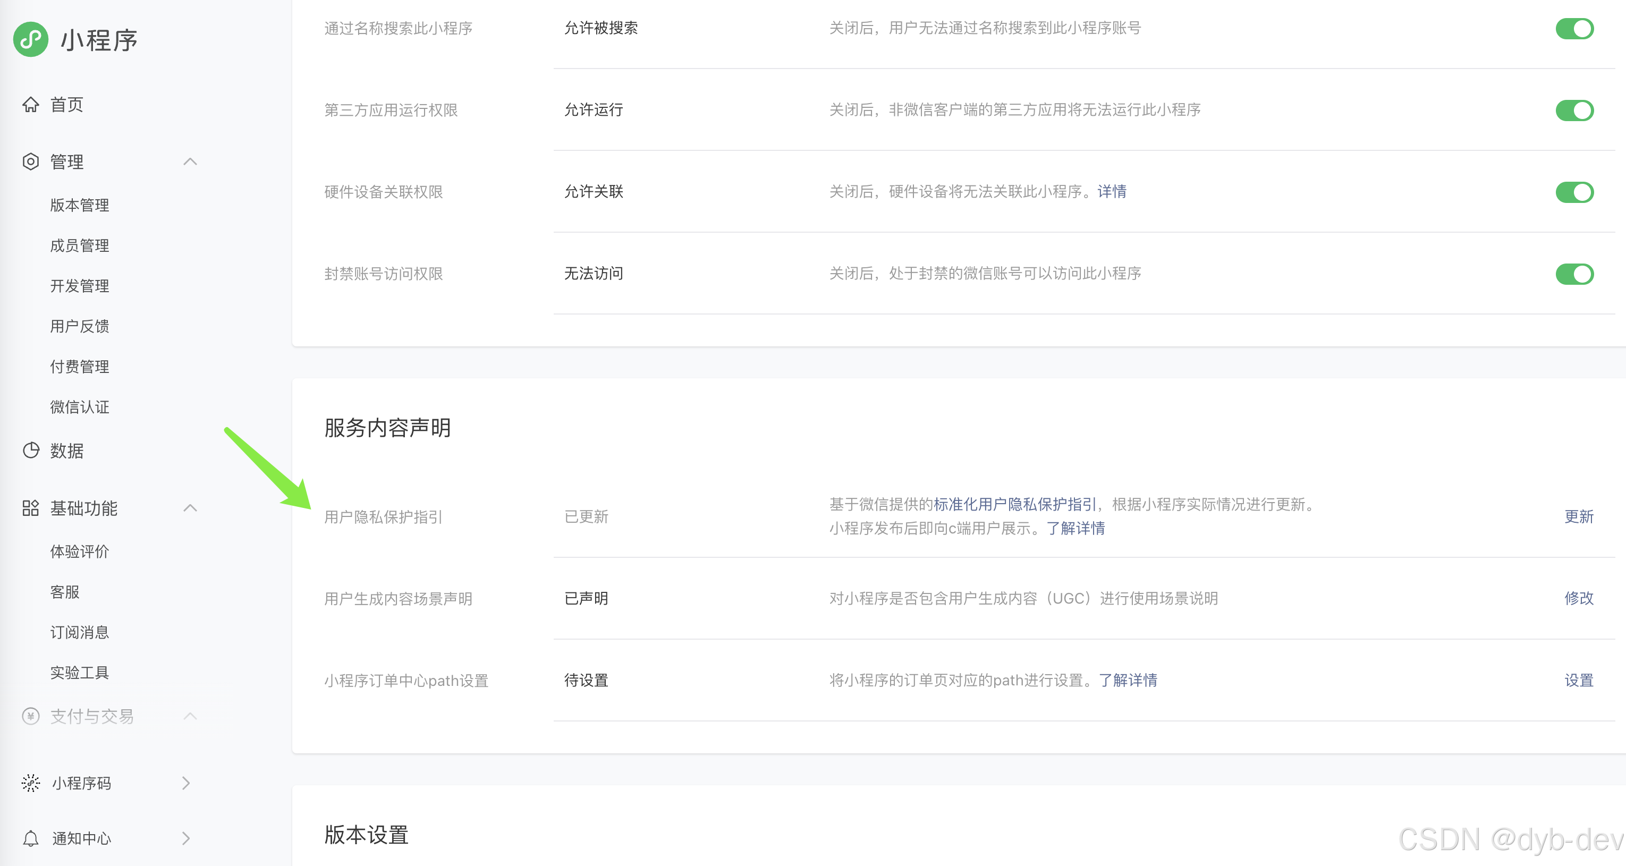Click the 管理 hexagon icon in the sidebar
This screenshot has height=866, width=1626.
click(30, 162)
